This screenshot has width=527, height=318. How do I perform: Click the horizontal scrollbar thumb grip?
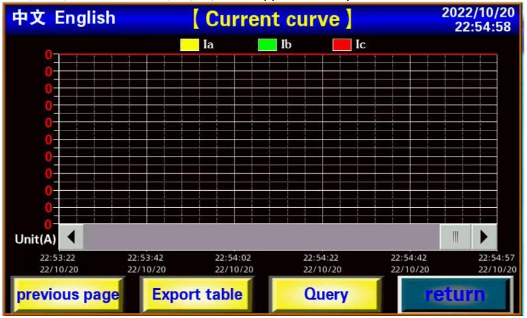pos(455,236)
